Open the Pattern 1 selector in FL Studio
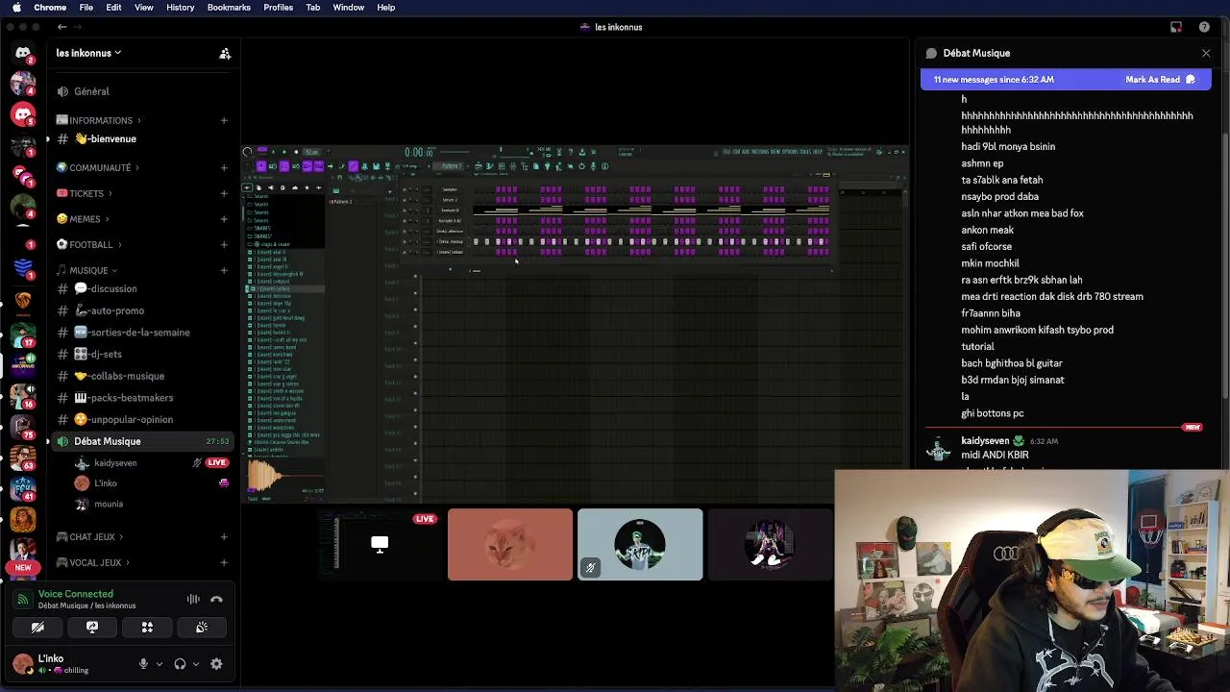 coord(452,166)
